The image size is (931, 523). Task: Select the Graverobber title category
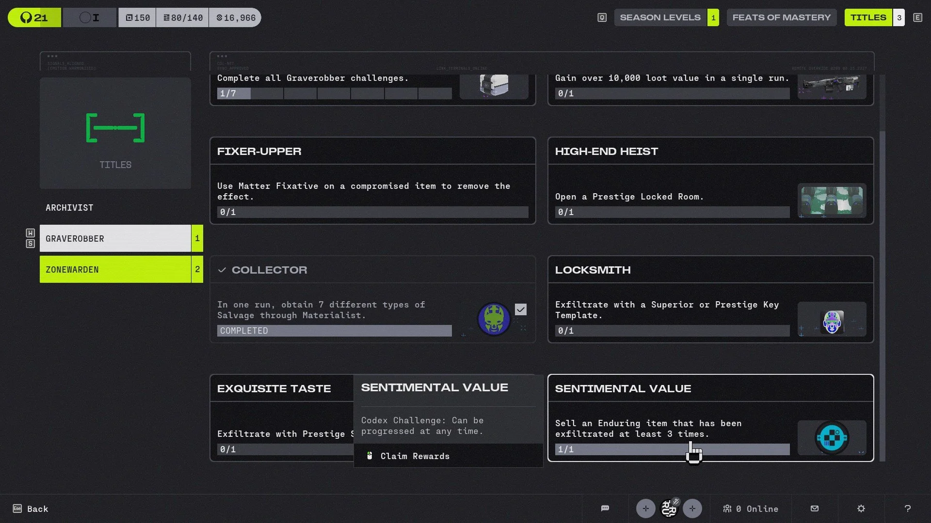115,238
